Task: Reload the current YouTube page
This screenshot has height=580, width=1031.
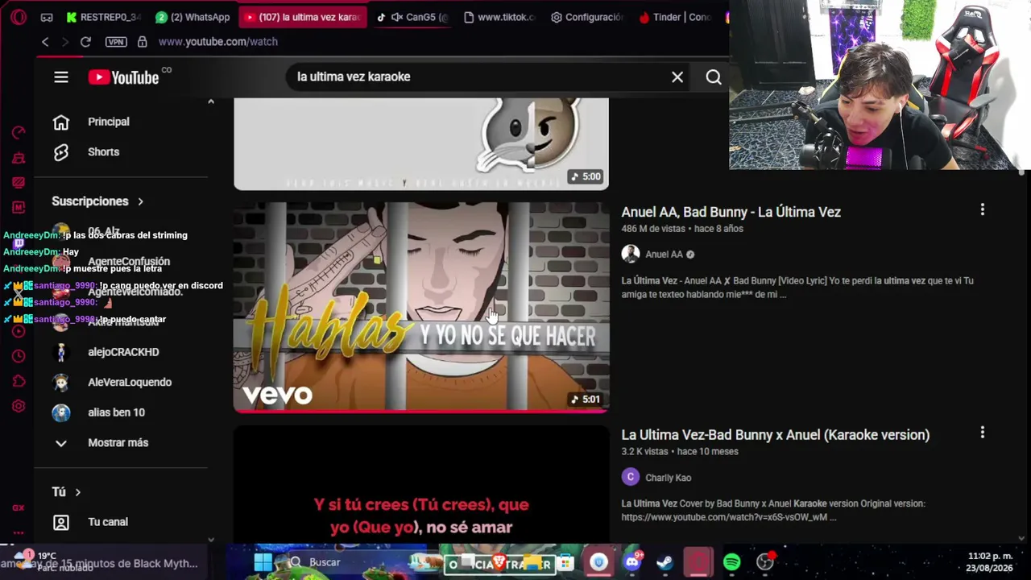Action: pyautogui.click(x=85, y=42)
